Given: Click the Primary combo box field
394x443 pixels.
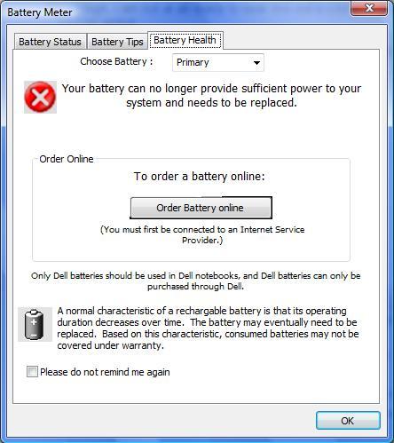Looking at the screenshot, I should click(218, 62).
